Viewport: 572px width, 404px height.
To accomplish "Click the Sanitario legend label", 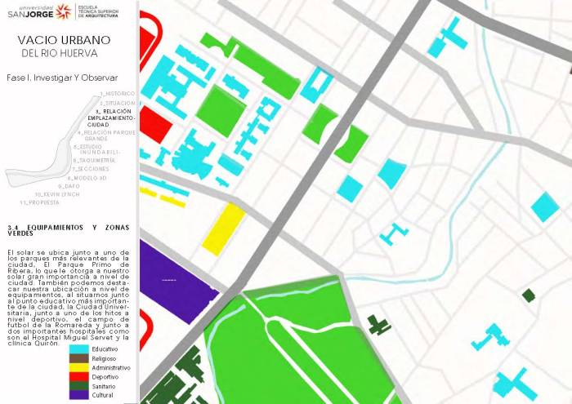I will coord(103,386).
